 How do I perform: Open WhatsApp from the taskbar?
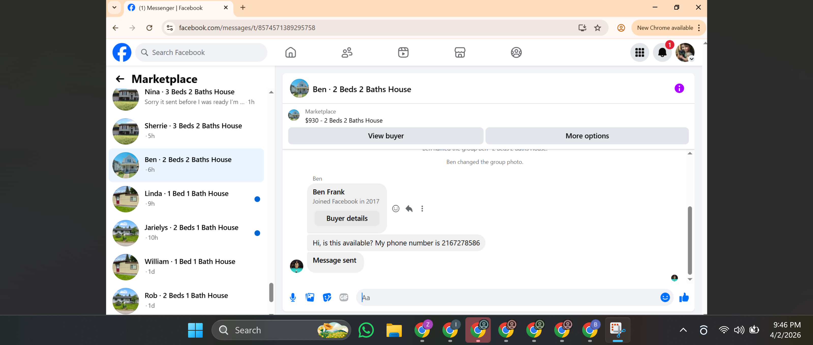(366, 330)
